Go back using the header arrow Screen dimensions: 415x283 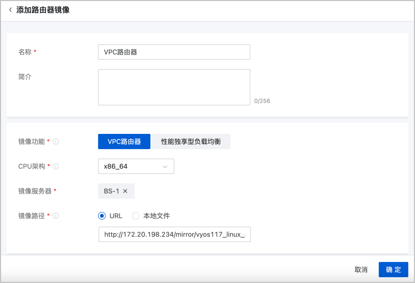pyautogui.click(x=10, y=10)
